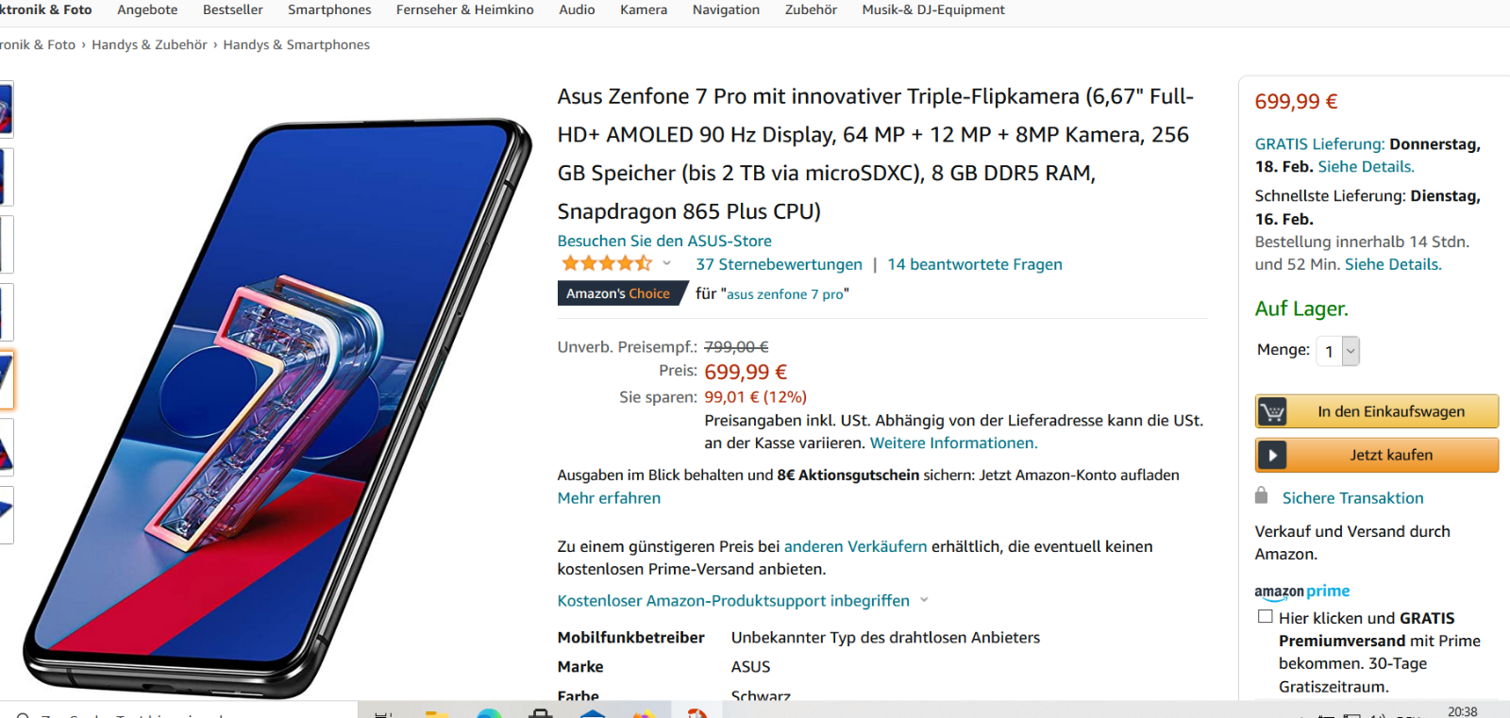The width and height of the screenshot is (1510, 718).
Task: Click the amazon prime logo
Action: point(1302,592)
